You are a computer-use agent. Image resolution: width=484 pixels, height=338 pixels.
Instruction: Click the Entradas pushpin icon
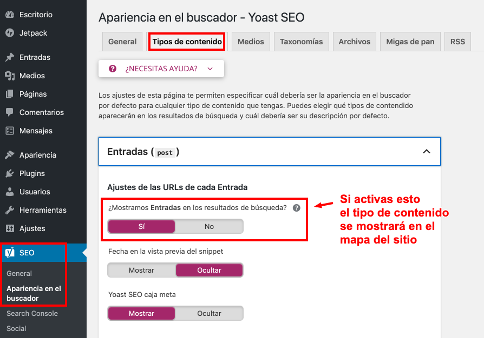pos(10,57)
